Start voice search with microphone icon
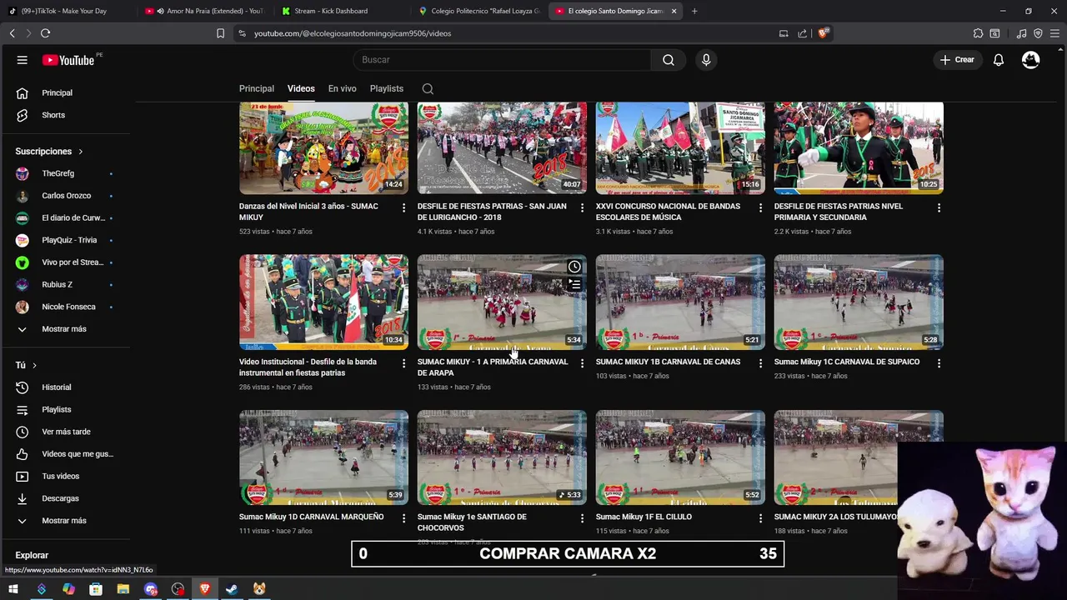Viewport: 1067px width, 600px height. tap(706, 60)
